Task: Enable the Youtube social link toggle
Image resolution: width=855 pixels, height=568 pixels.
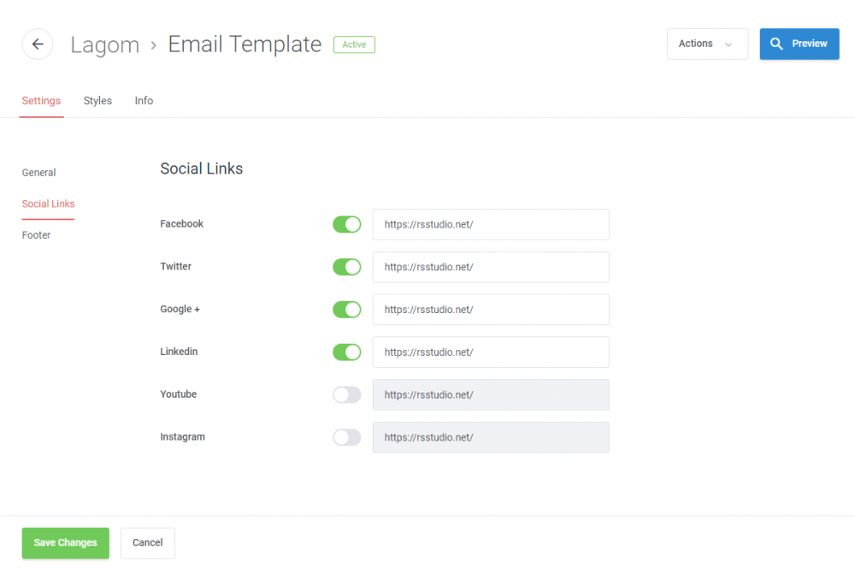Action: click(346, 394)
